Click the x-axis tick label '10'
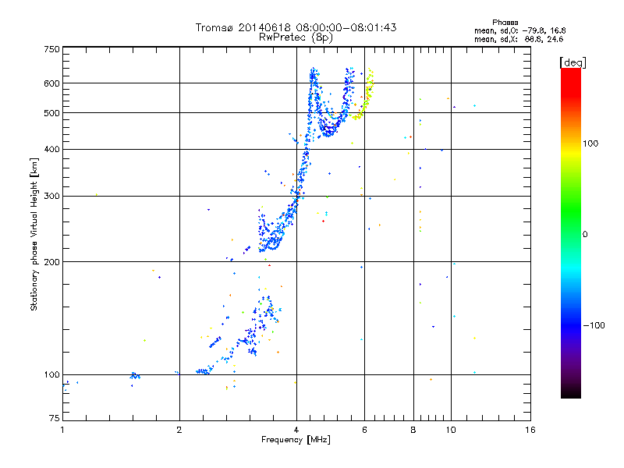 pos(451,430)
